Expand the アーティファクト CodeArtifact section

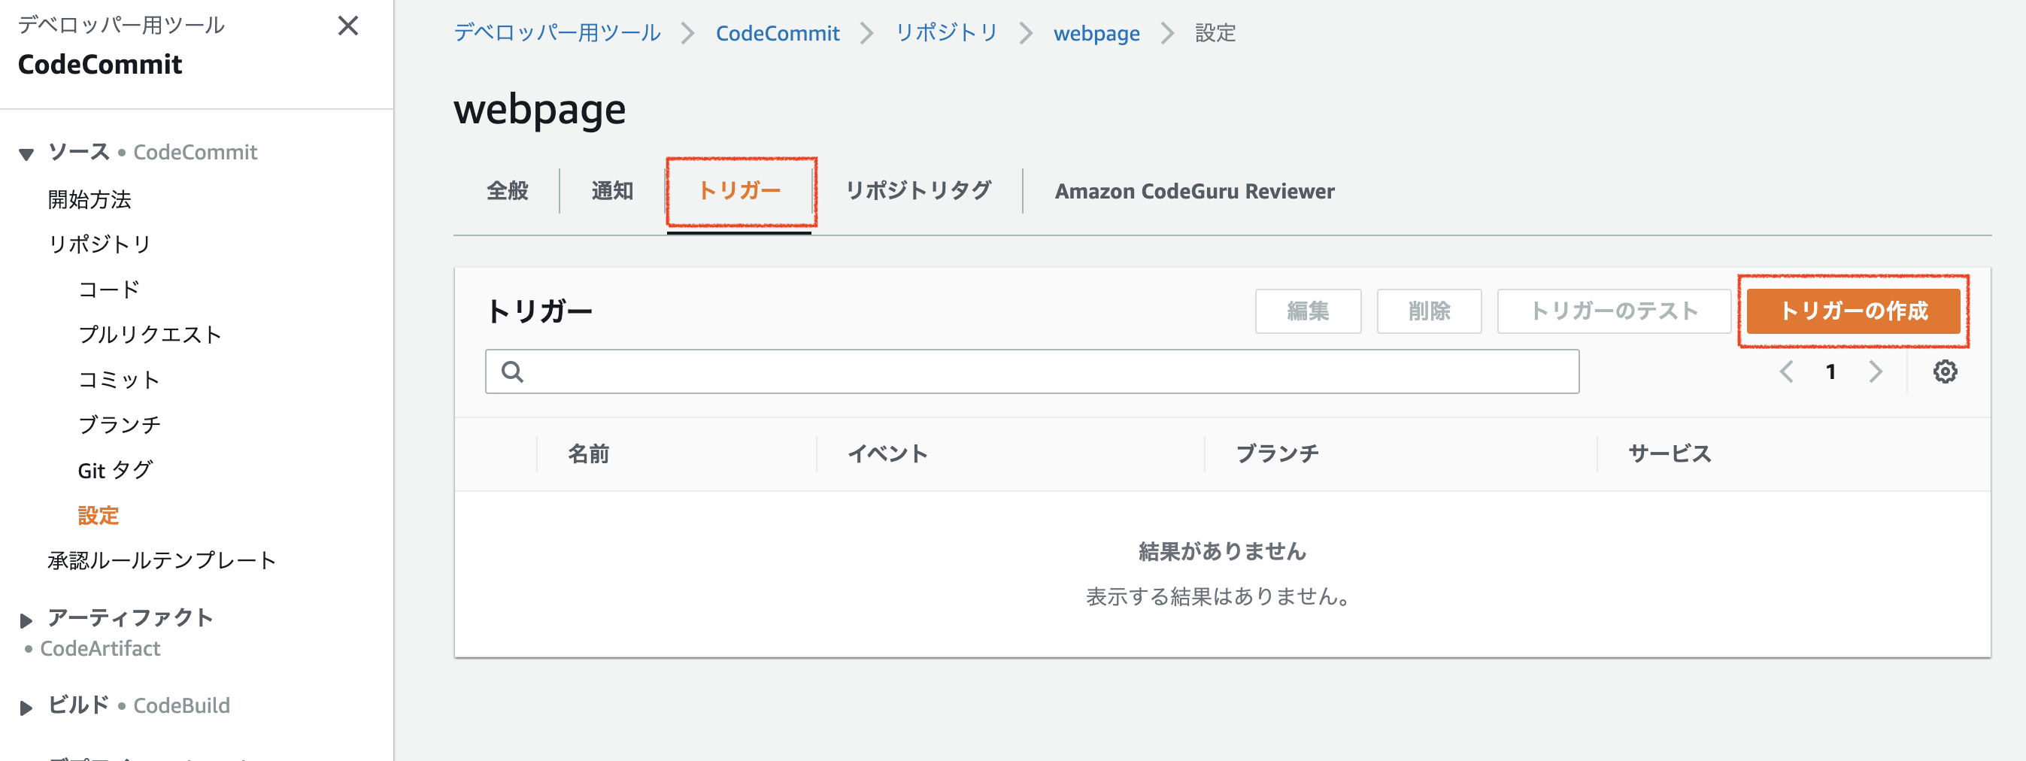coord(26,620)
